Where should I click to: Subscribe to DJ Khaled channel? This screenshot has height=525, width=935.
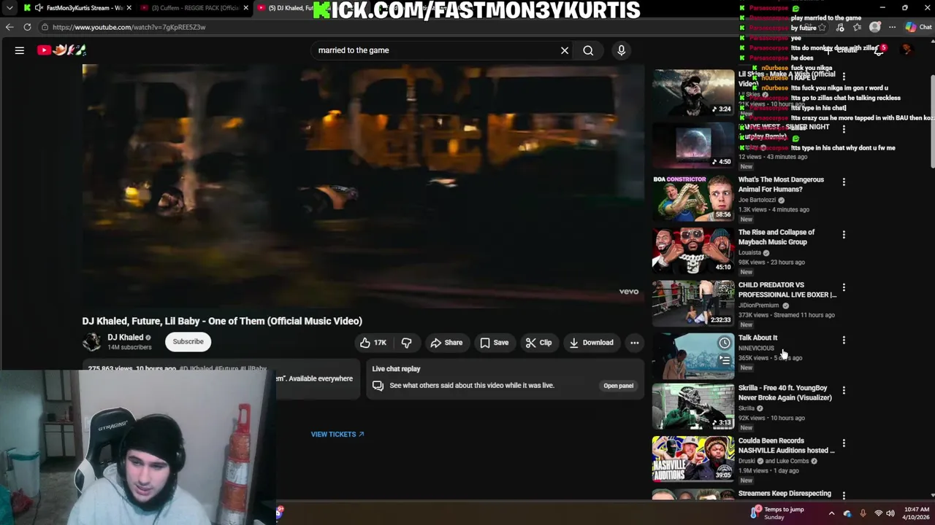point(188,341)
